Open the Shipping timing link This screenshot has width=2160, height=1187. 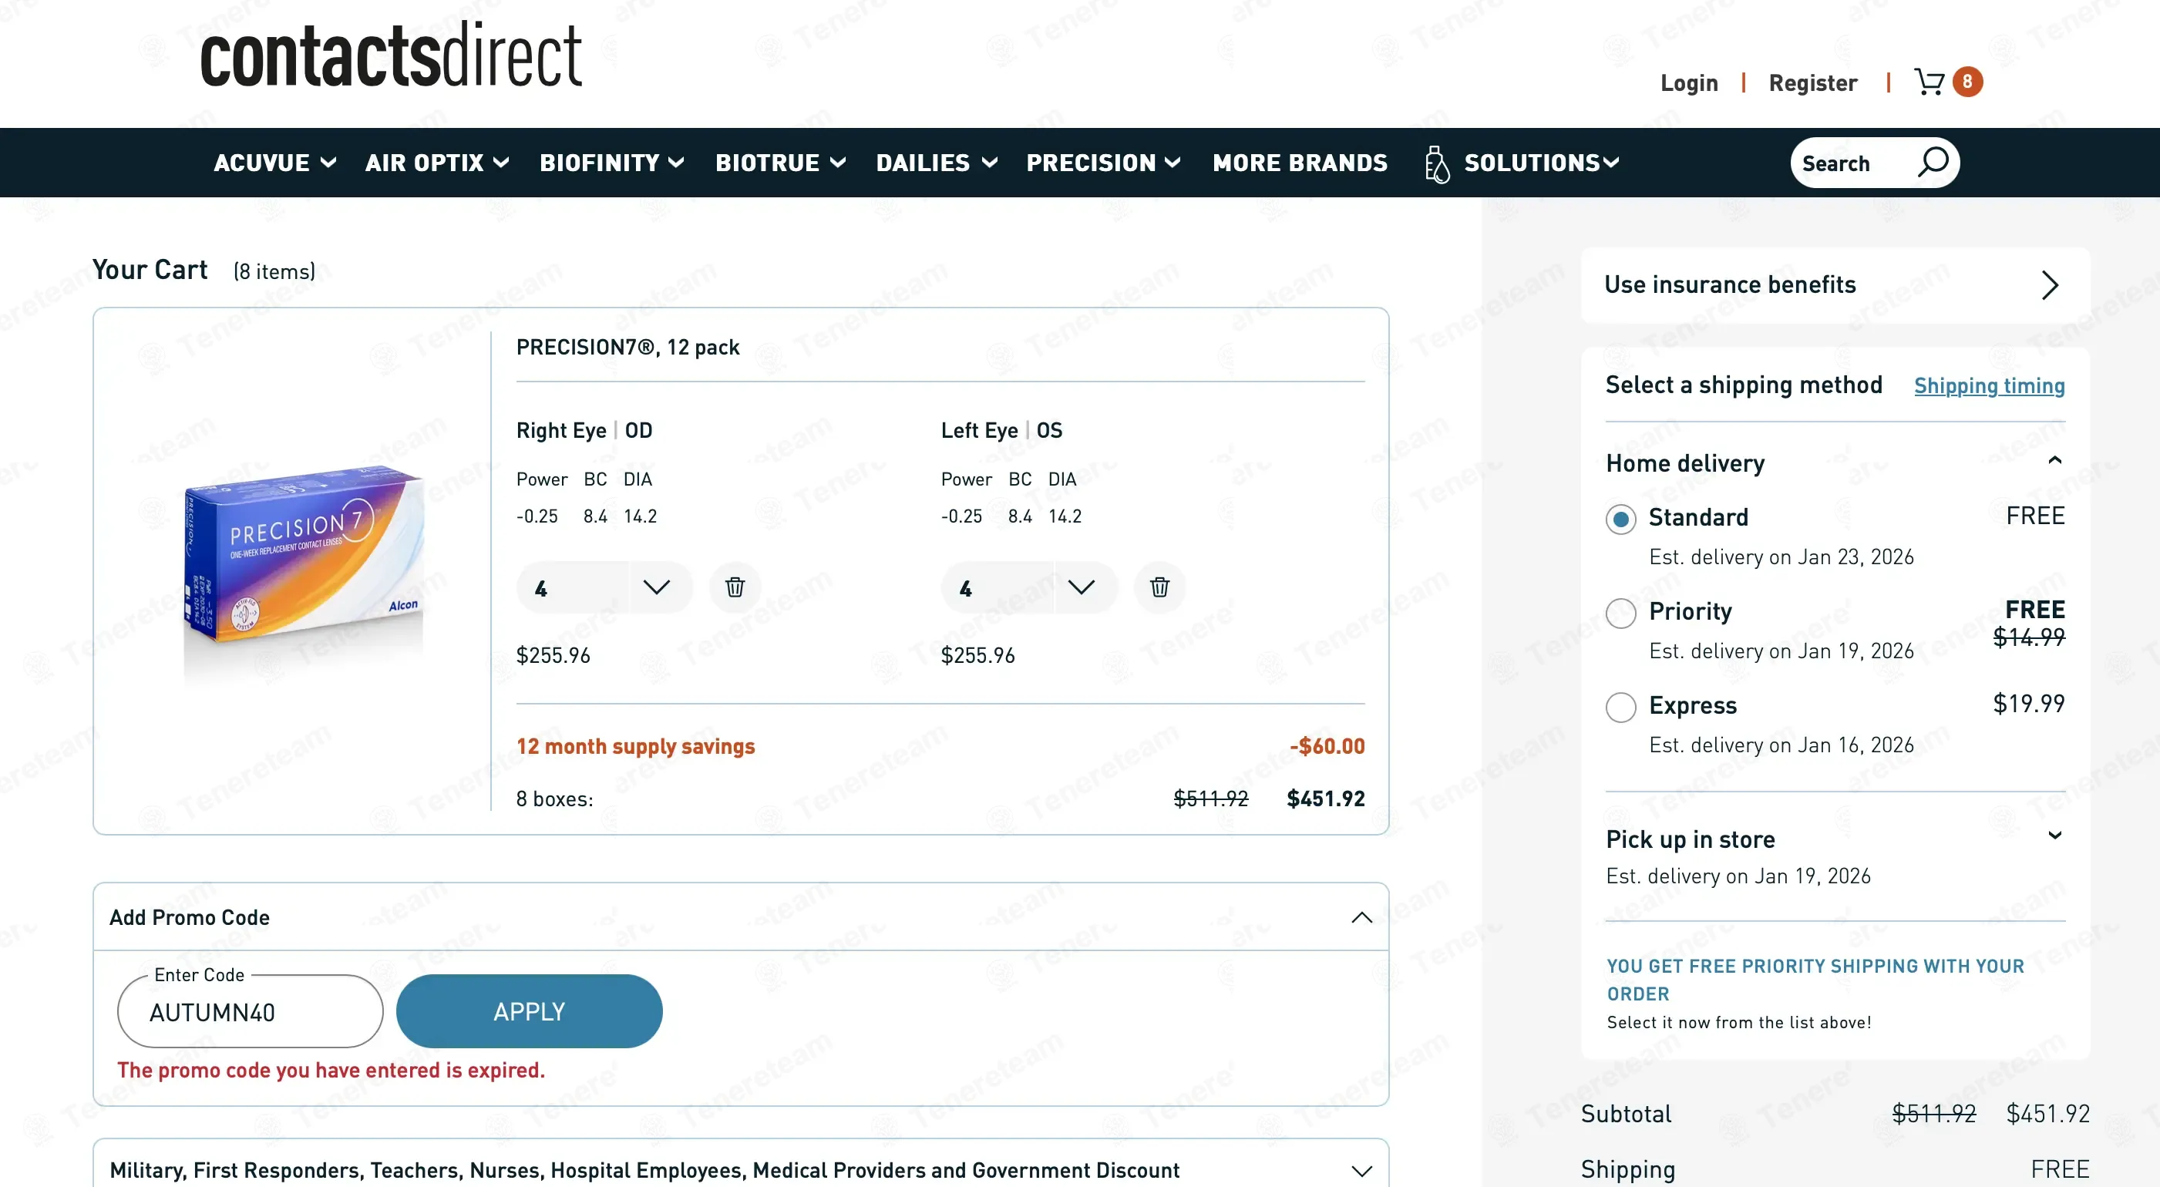click(x=1988, y=385)
